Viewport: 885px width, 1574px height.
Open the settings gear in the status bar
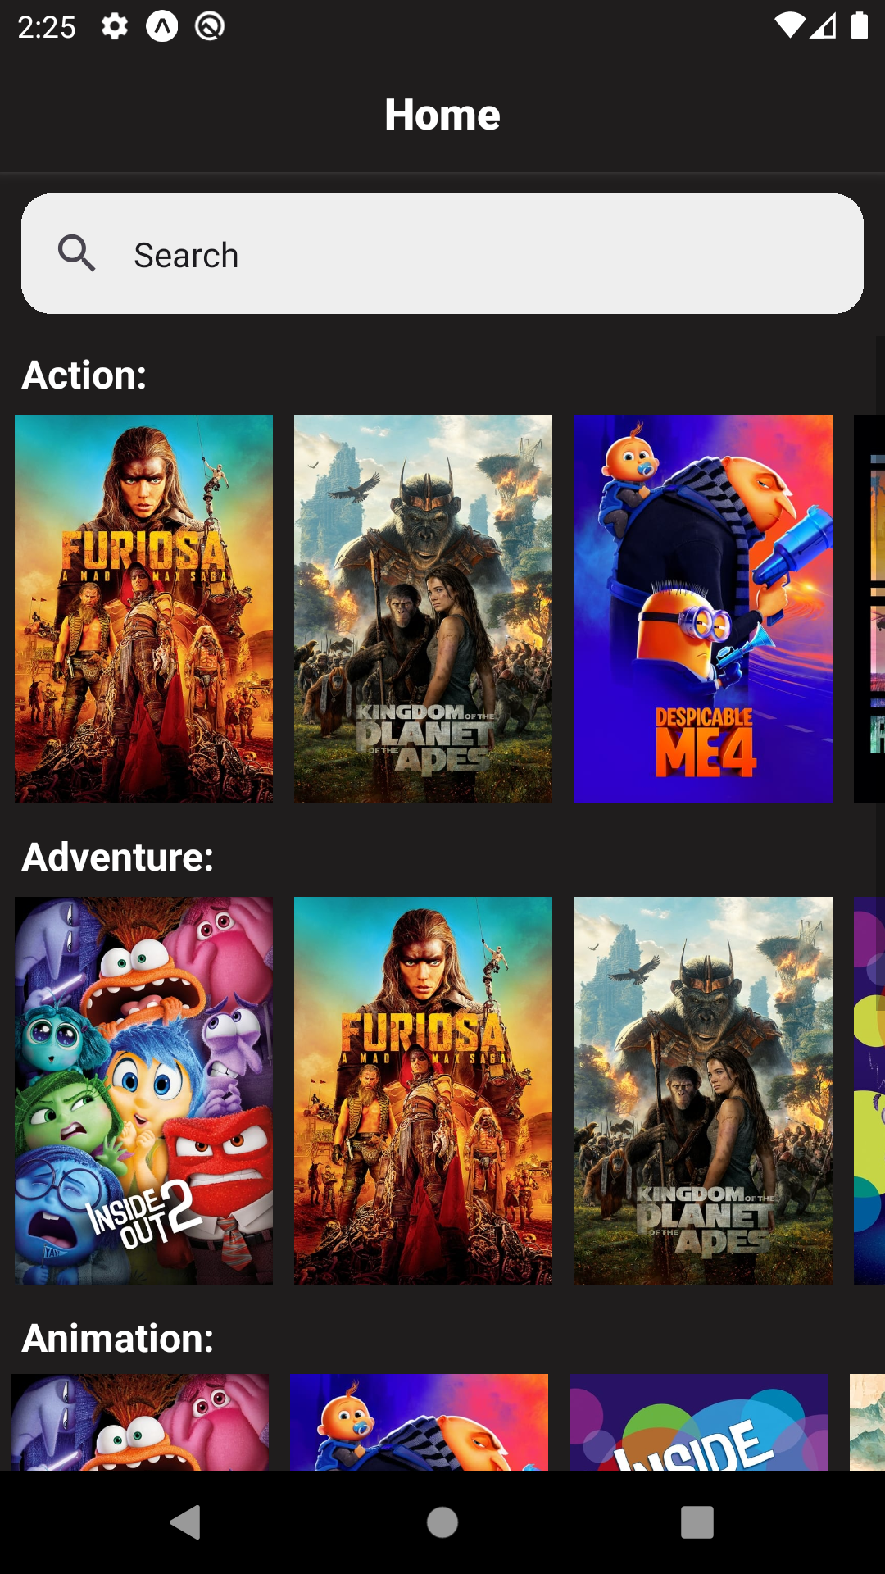point(115,27)
